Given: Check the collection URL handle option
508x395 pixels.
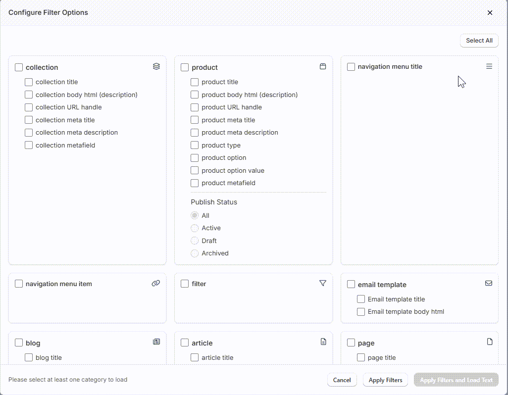Looking at the screenshot, I should (x=29, y=107).
